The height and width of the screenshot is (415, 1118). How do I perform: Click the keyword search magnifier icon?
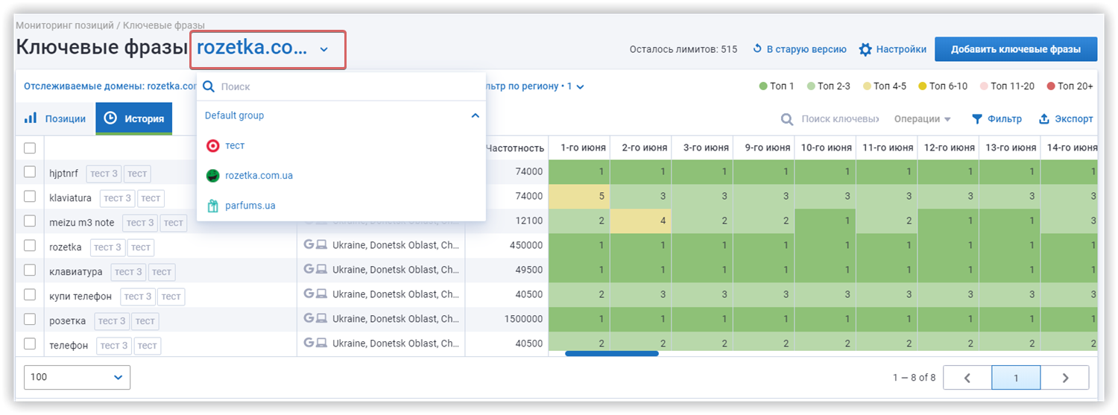787,119
